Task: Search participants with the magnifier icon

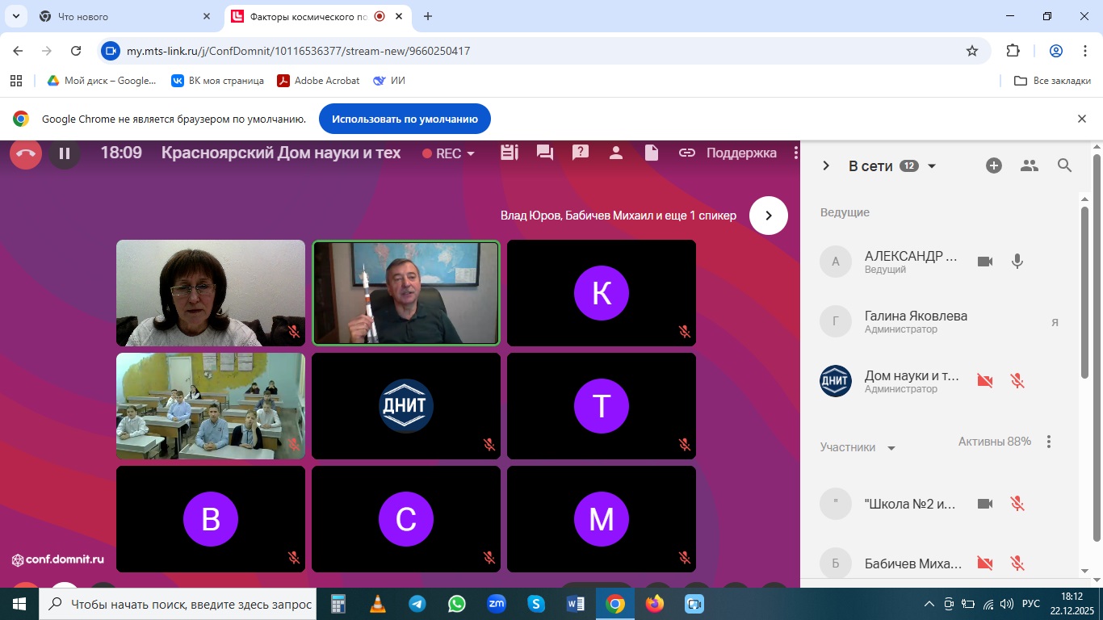Action: pos(1064,165)
